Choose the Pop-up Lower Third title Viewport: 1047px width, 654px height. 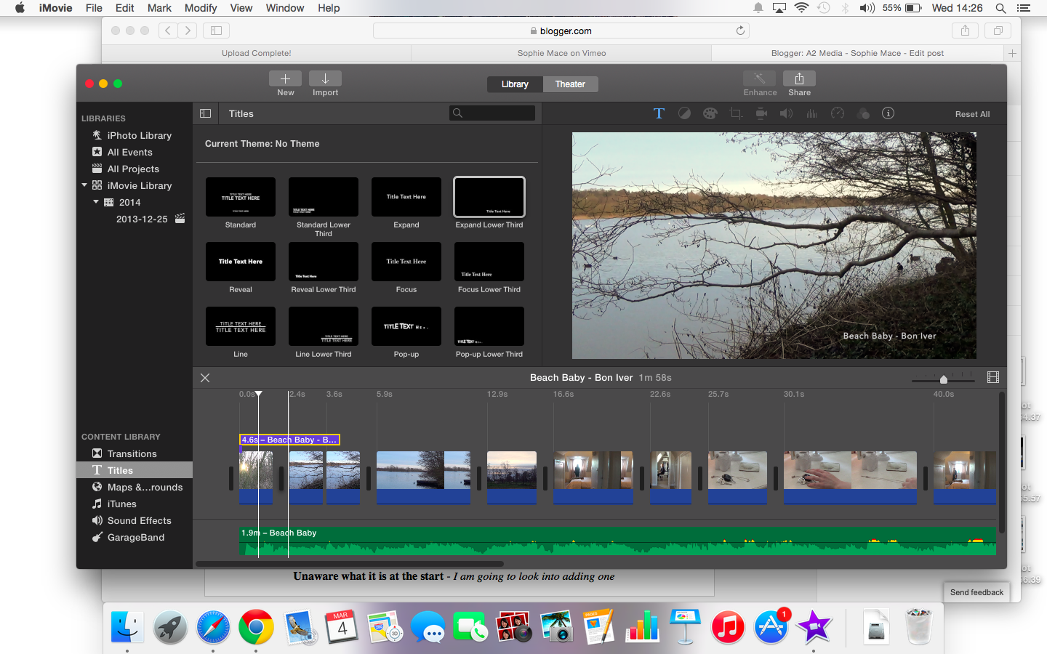click(489, 326)
